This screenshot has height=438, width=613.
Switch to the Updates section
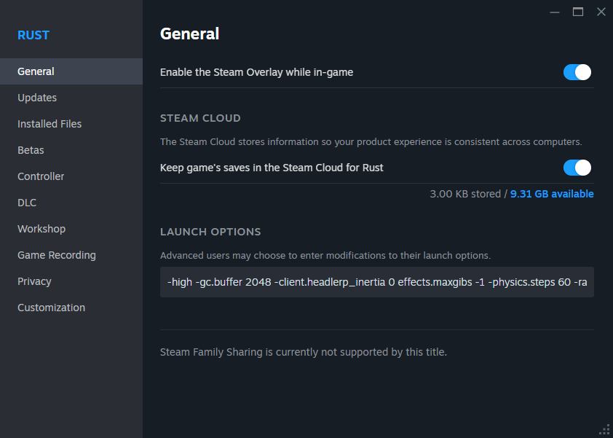71,98
